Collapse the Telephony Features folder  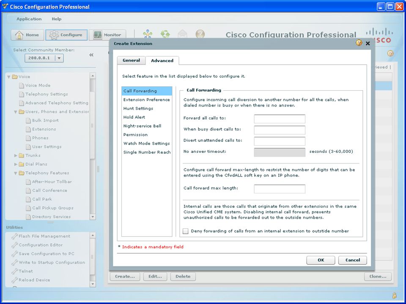(x=16, y=173)
